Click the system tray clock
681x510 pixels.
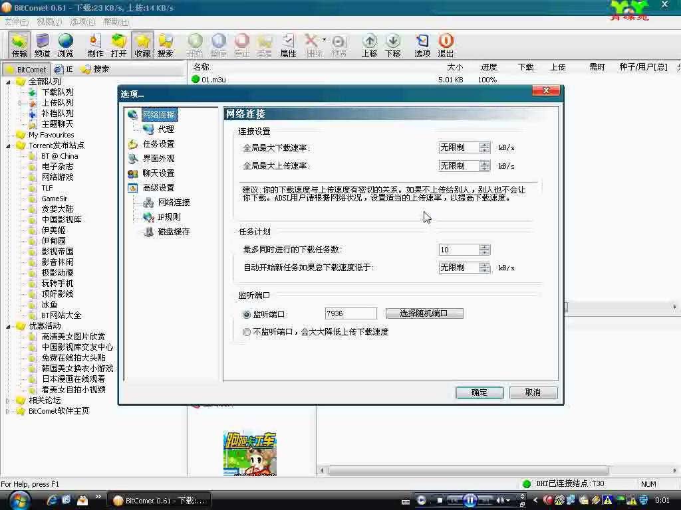pos(662,501)
